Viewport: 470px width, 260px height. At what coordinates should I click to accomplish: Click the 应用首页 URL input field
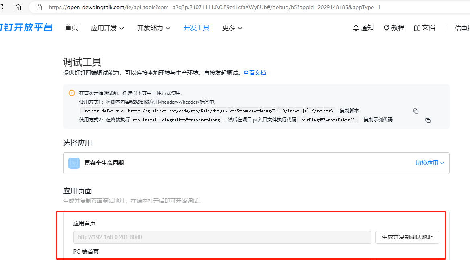(222, 237)
